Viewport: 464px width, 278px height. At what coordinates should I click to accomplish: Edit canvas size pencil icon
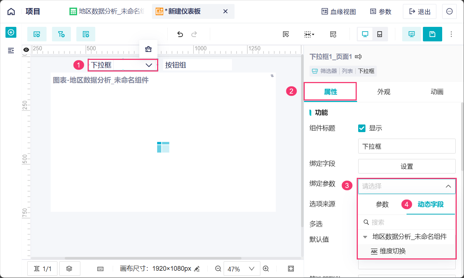197,269
